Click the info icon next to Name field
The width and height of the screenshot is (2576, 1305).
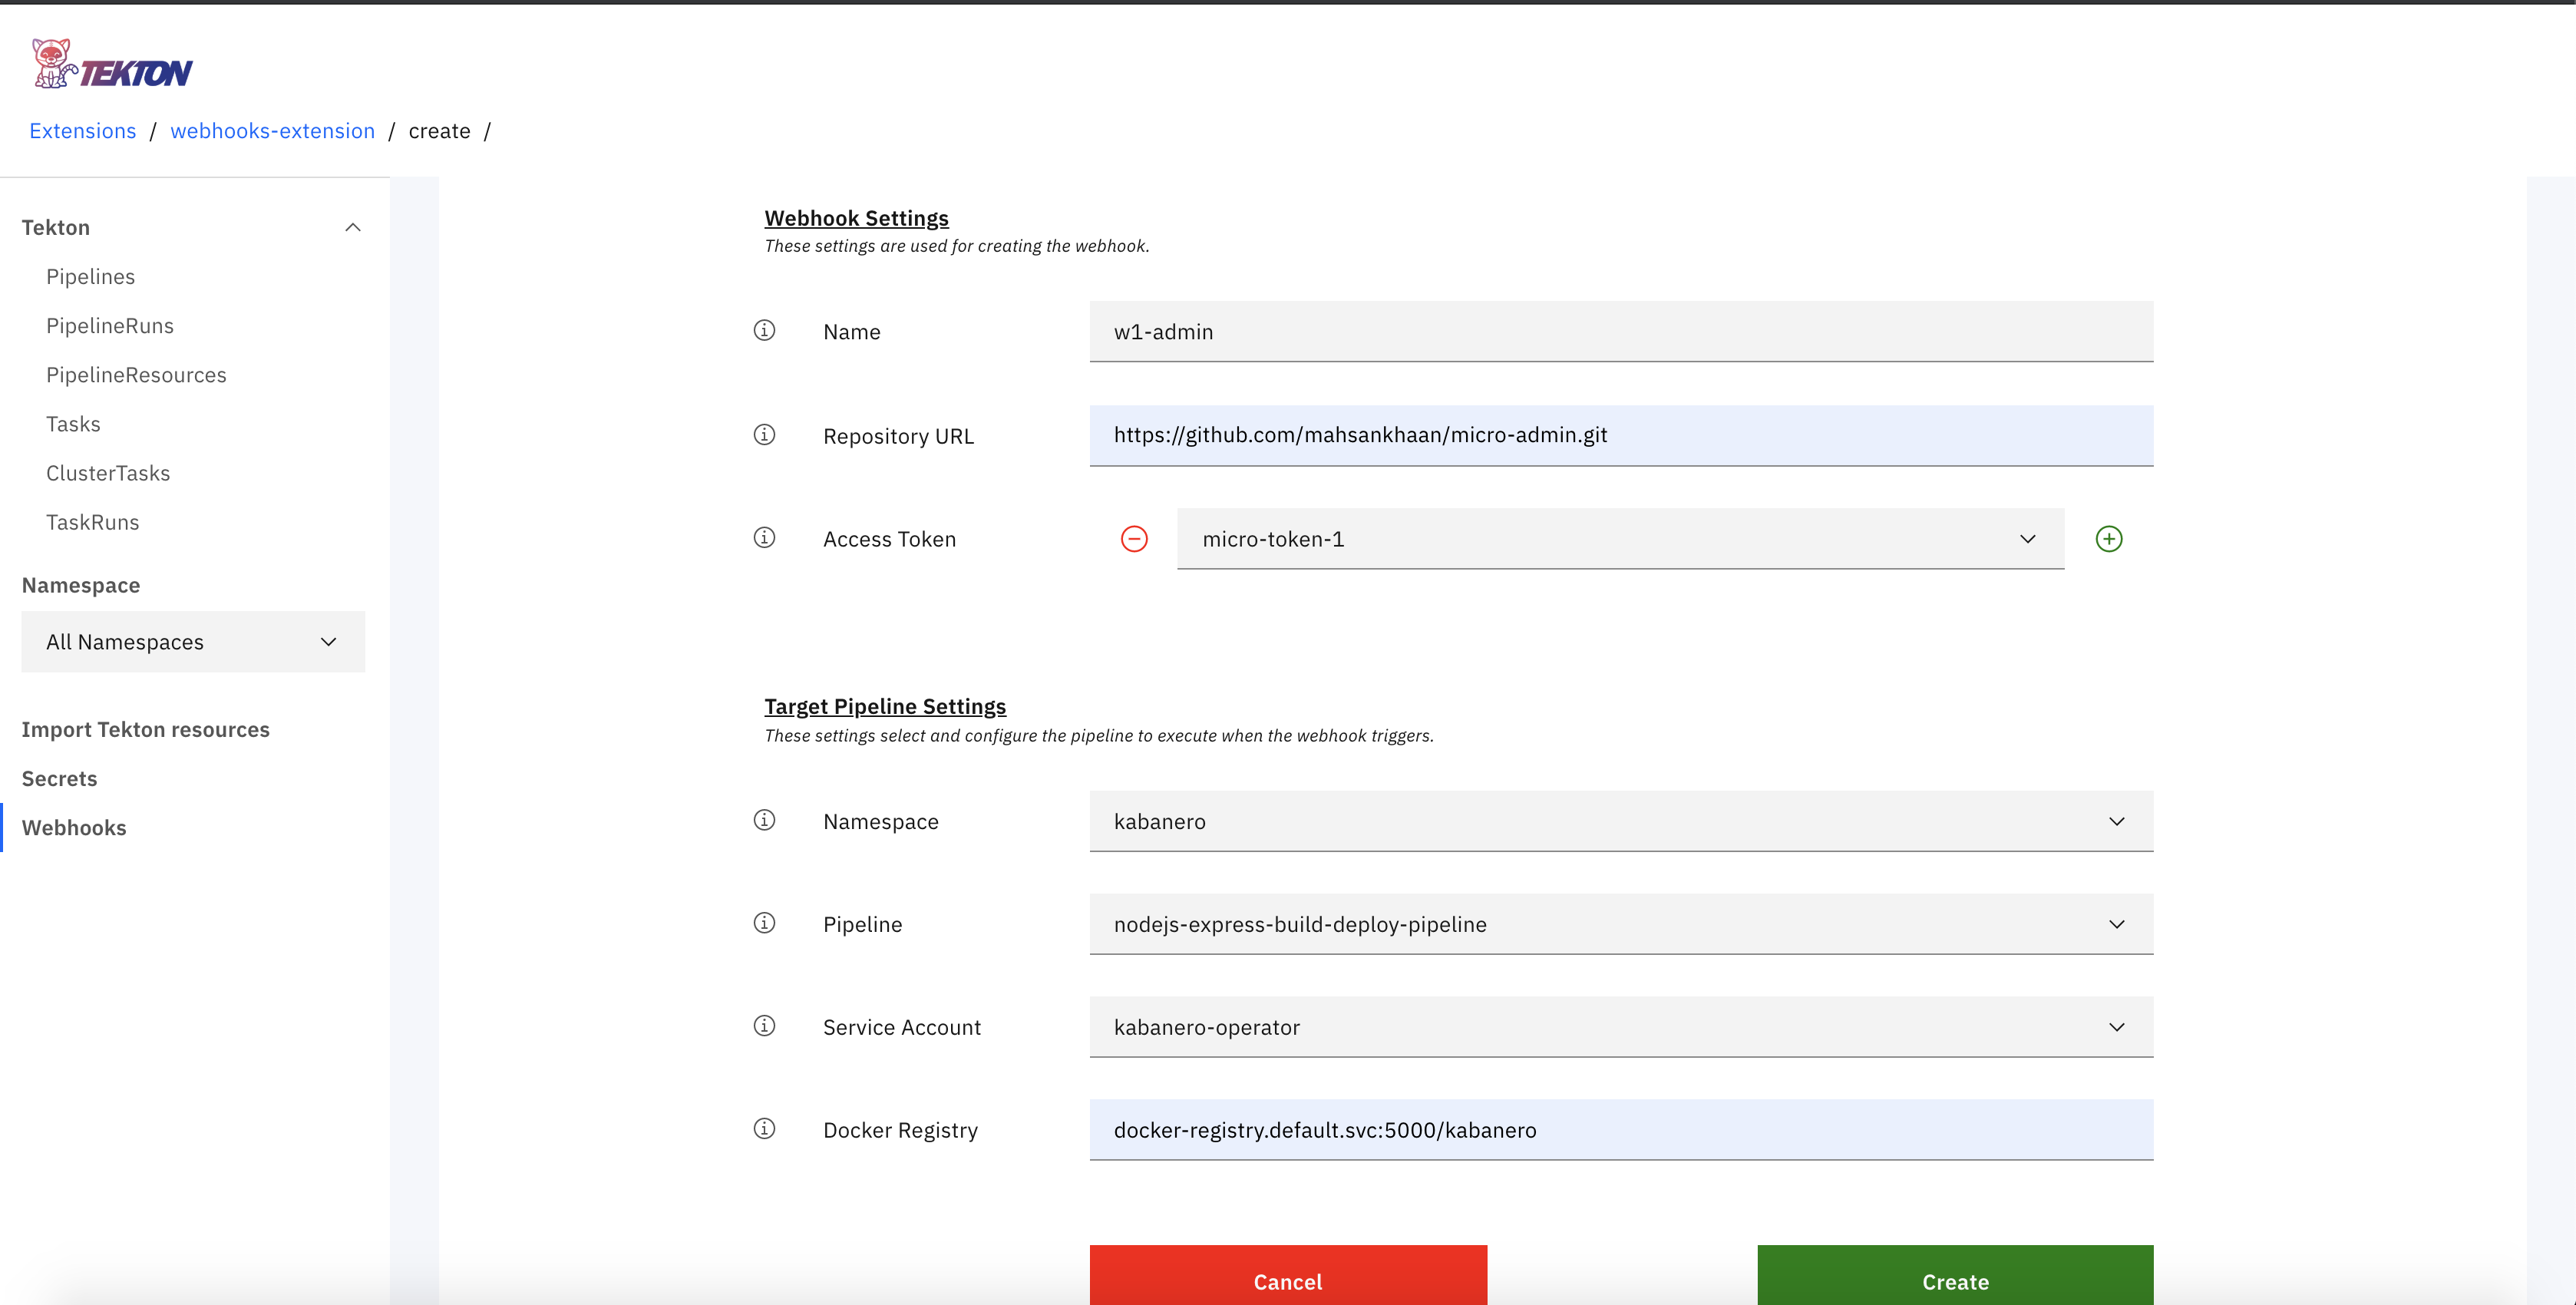coord(765,332)
